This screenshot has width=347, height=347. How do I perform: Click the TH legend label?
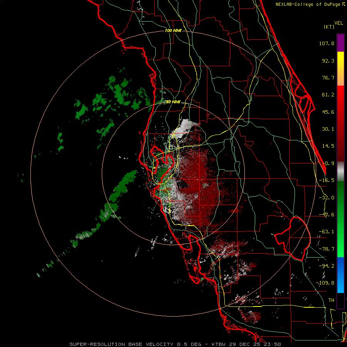(x=331, y=300)
